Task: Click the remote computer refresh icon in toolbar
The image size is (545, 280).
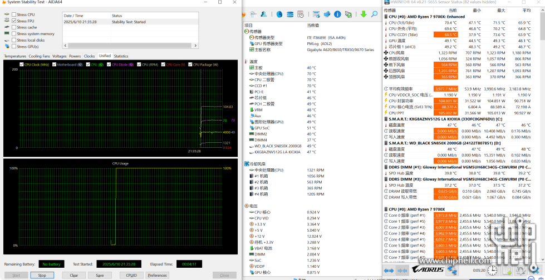Action: tap(348, 14)
